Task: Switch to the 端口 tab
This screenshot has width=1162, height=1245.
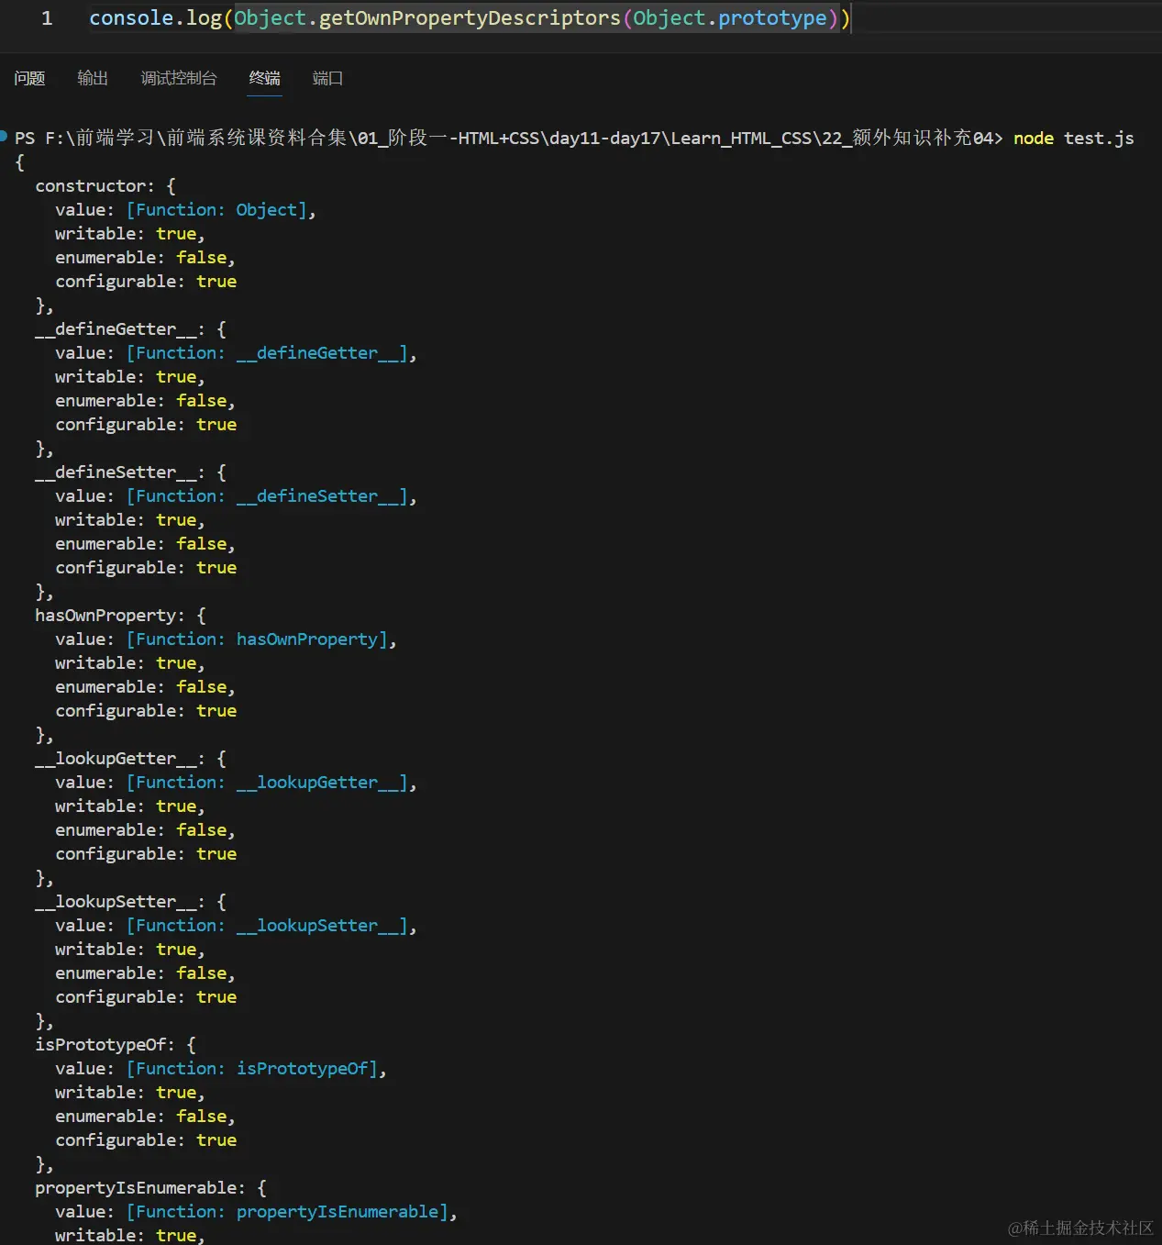Action: tap(327, 78)
